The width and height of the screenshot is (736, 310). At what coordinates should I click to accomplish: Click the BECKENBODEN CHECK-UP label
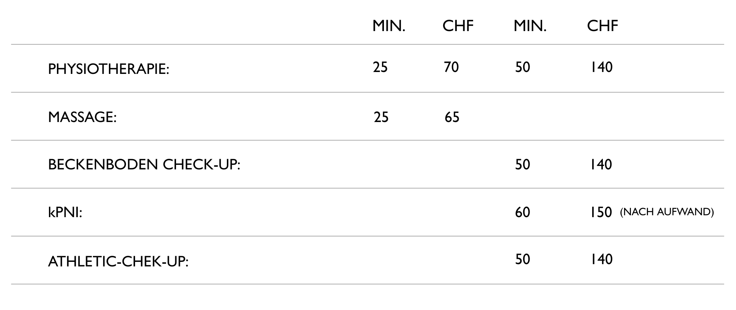(144, 165)
